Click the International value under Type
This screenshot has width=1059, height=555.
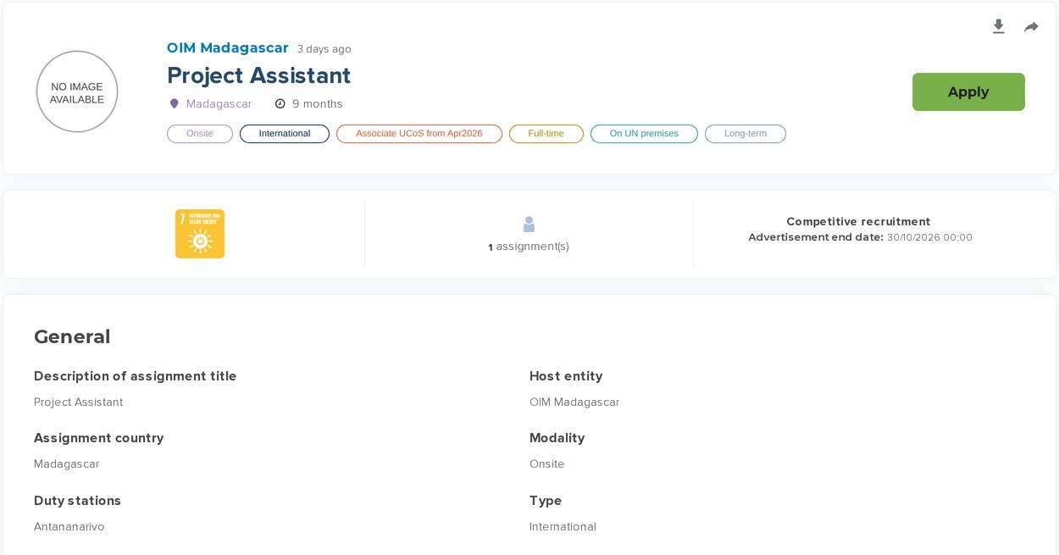563,527
